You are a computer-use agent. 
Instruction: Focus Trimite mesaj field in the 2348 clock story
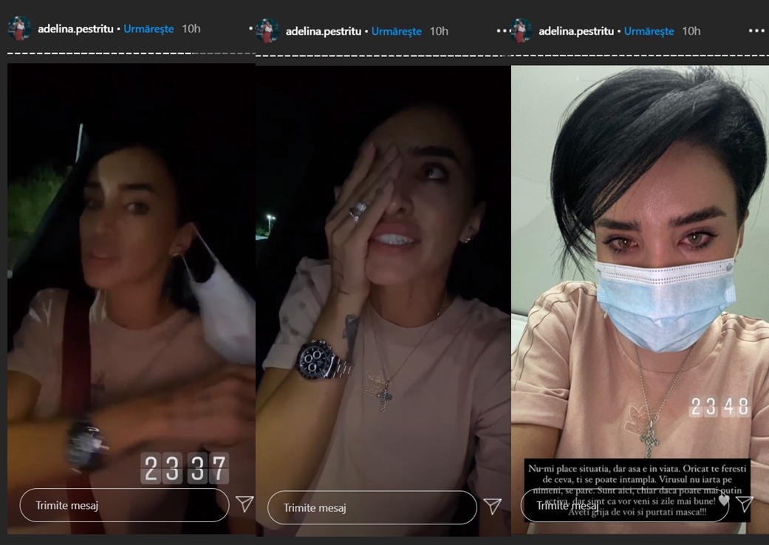624,505
